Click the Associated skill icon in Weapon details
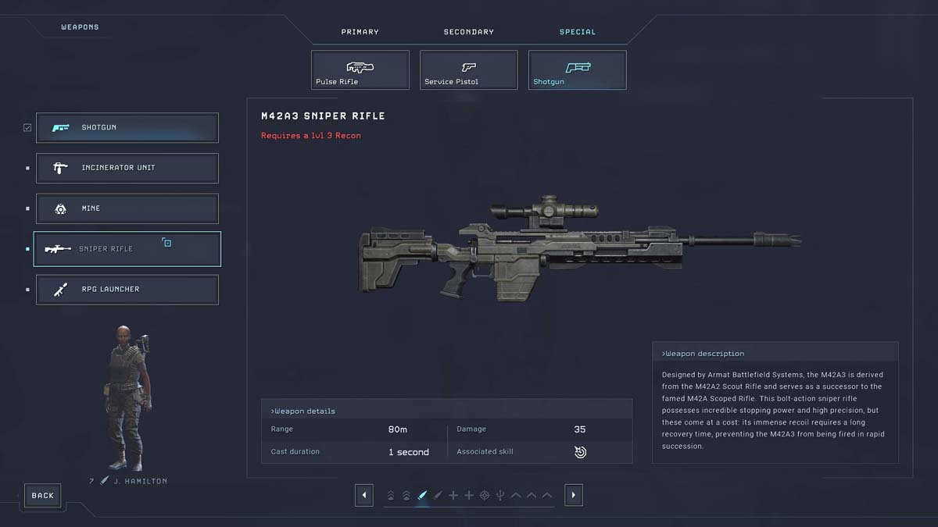The height and width of the screenshot is (527, 938). (580, 451)
